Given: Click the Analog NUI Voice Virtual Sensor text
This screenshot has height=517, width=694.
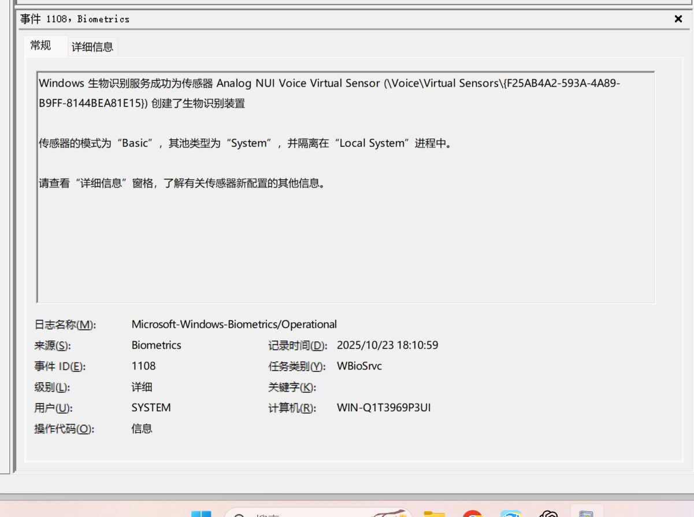Looking at the screenshot, I should (x=298, y=83).
